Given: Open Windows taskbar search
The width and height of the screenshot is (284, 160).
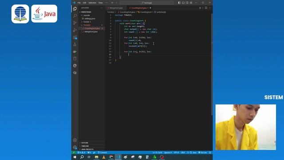Looking at the screenshot, I should (x=82, y=157).
